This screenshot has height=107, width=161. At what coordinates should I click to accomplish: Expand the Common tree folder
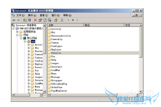click(x=29, y=58)
